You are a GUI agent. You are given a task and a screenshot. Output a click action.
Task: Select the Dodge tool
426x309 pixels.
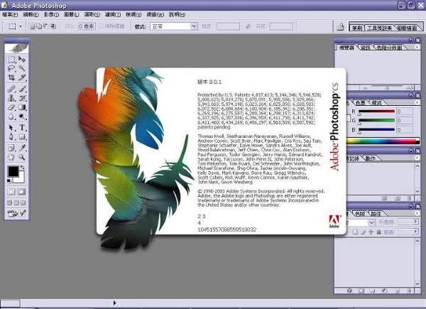tap(22, 116)
